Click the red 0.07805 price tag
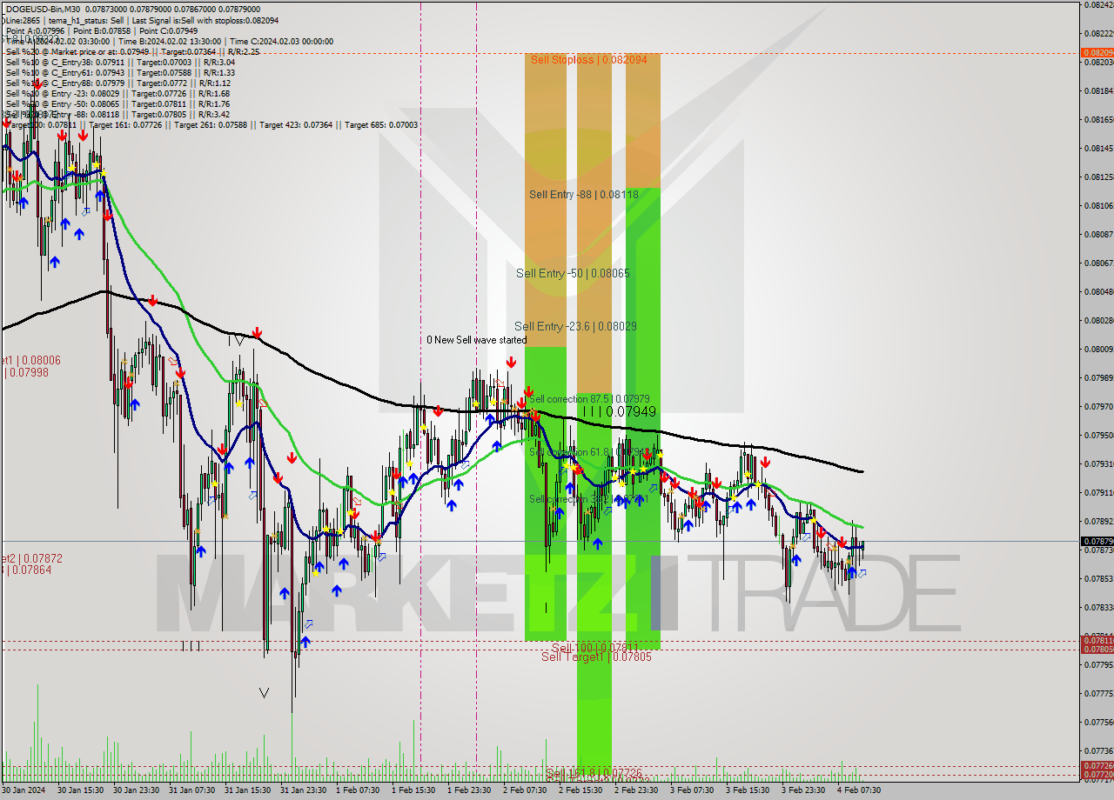 pos(1097,650)
